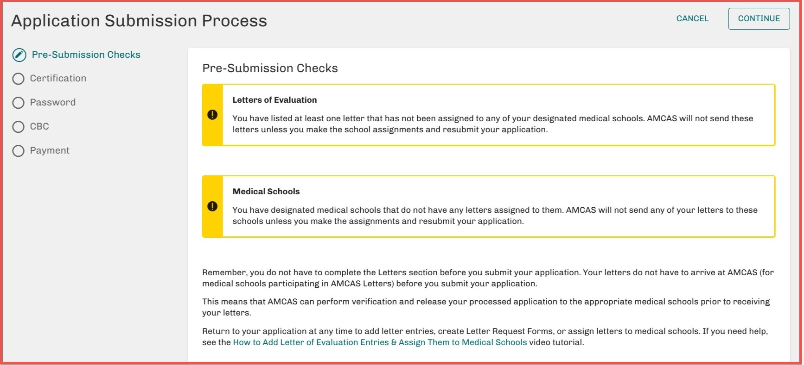Click the warning icon in Letters of Evaluation box
The image size is (804, 365).
coord(212,114)
